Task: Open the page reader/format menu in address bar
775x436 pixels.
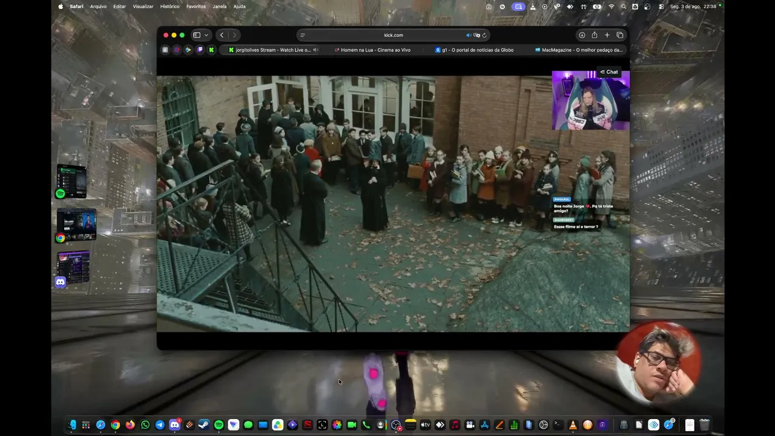Action: click(x=303, y=35)
